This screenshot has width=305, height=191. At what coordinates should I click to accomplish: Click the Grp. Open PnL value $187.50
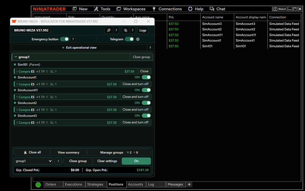click(143, 170)
